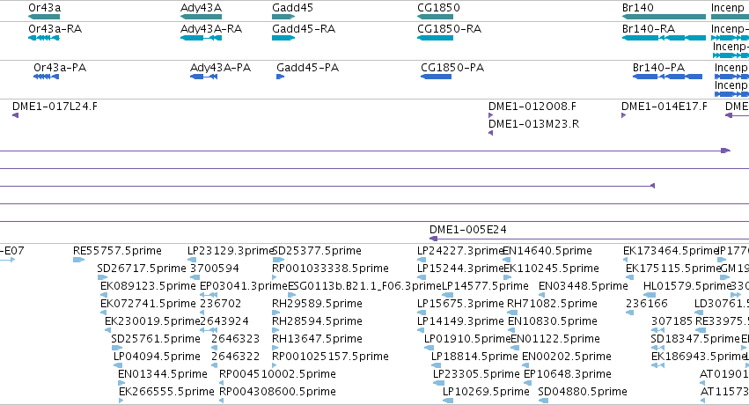Open the Br140 gene label
749x405 pixels.
[638, 8]
